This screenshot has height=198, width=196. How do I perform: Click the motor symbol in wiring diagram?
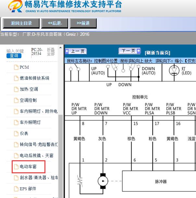click(103, 181)
